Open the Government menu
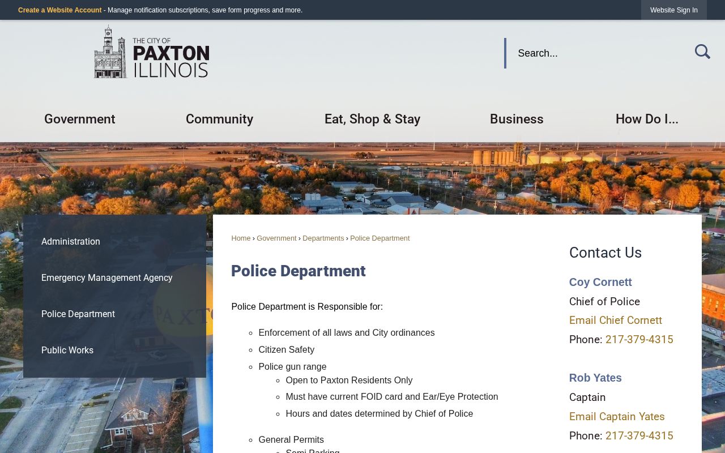The height and width of the screenshot is (453, 725). 80,119
